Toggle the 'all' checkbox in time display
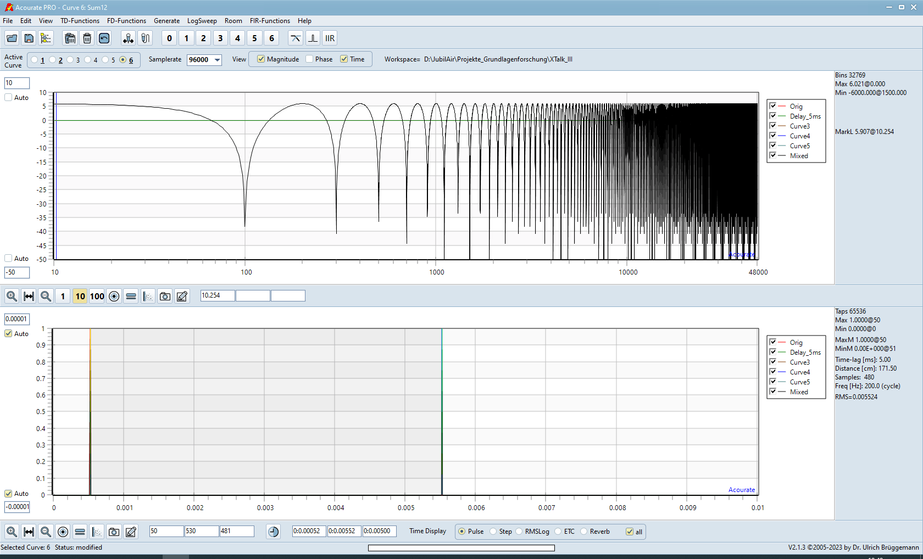This screenshot has width=923, height=559. [x=630, y=532]
